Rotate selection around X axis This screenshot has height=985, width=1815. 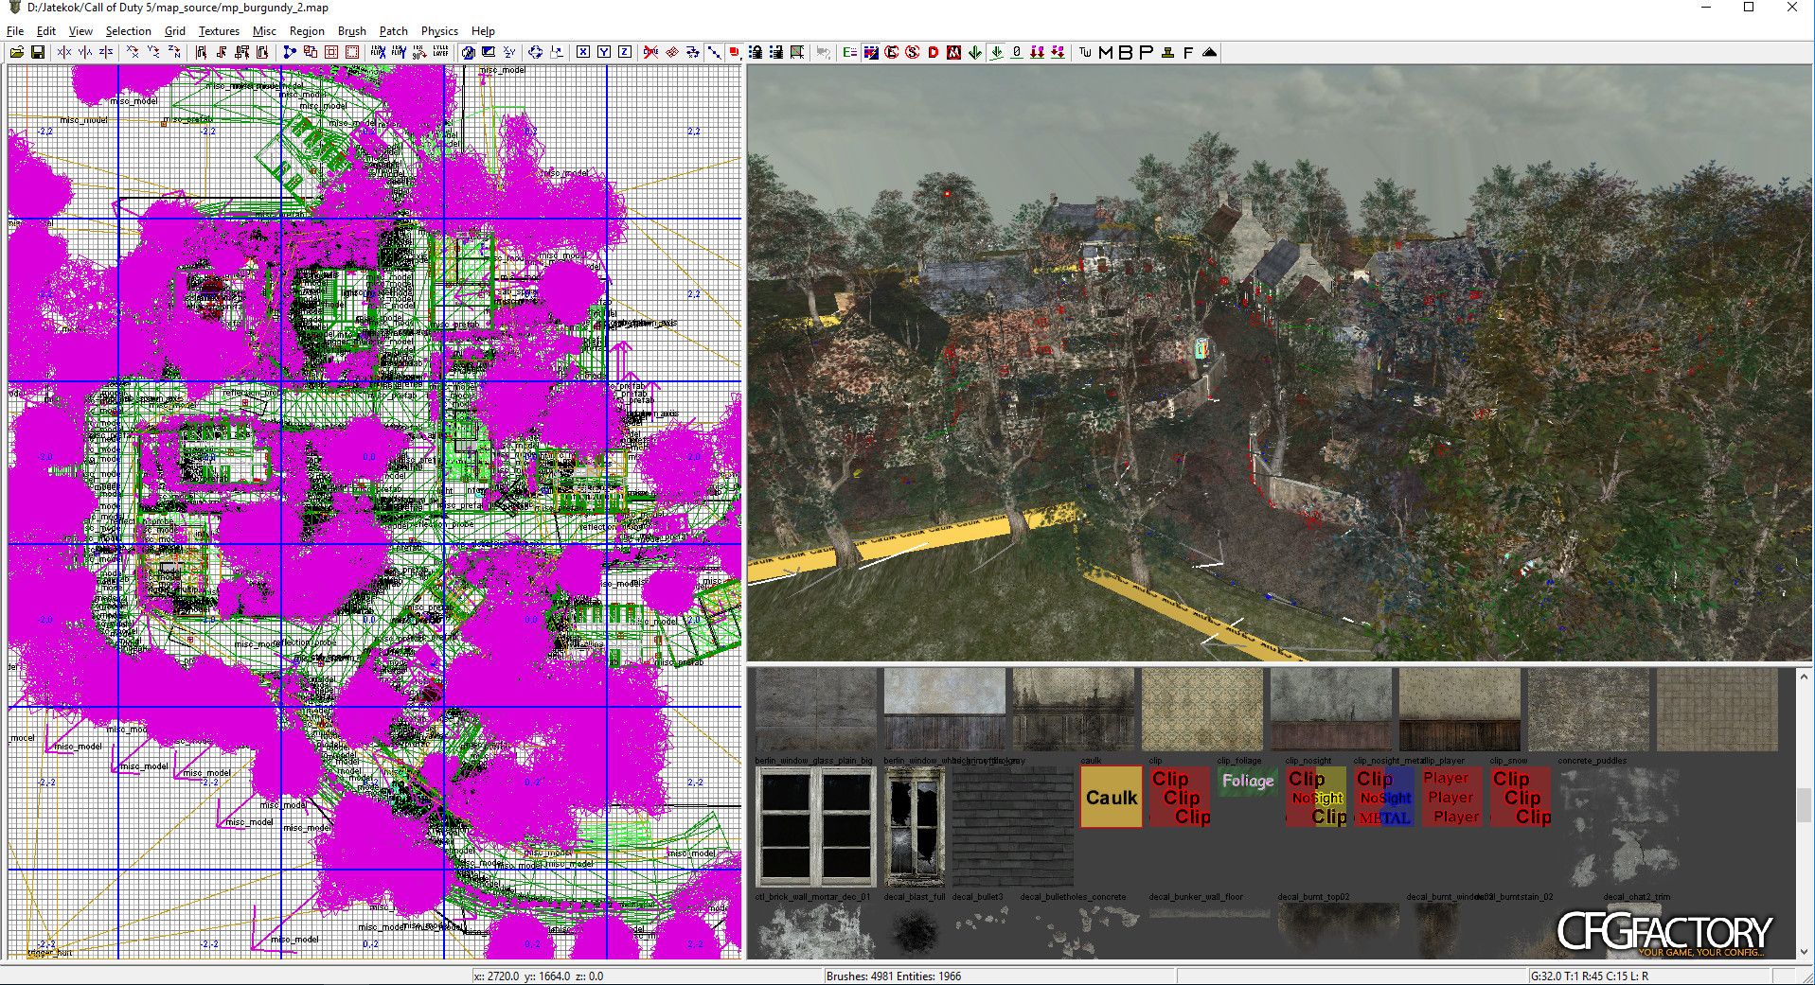pyautogui.click(x=133, y=53)
